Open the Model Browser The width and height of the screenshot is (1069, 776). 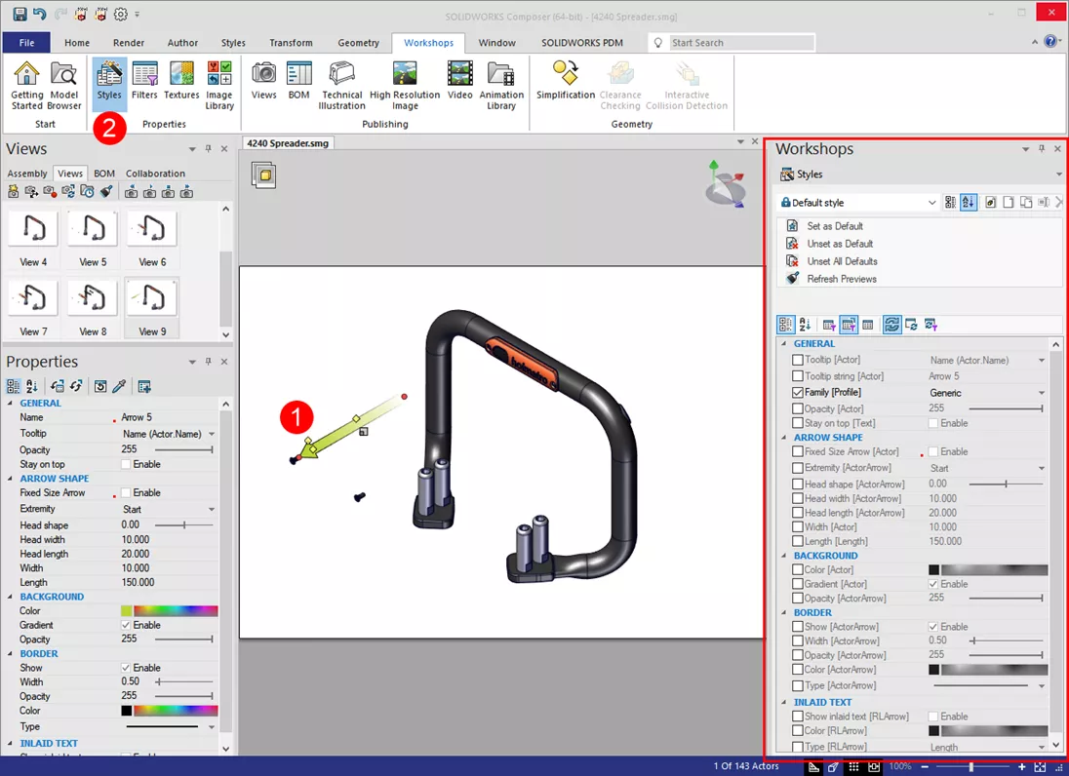coord(64,85)
